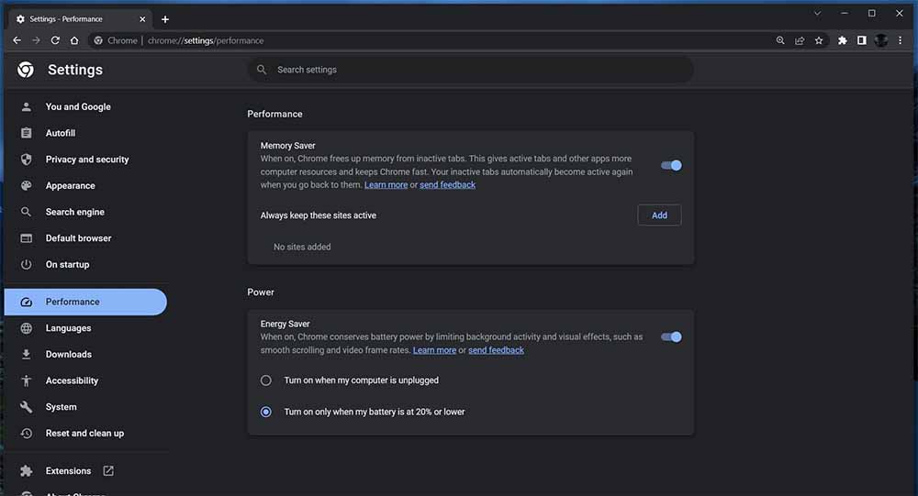
Task: Open Chrome three-dot menu
Action: click(x=901, y=40)
